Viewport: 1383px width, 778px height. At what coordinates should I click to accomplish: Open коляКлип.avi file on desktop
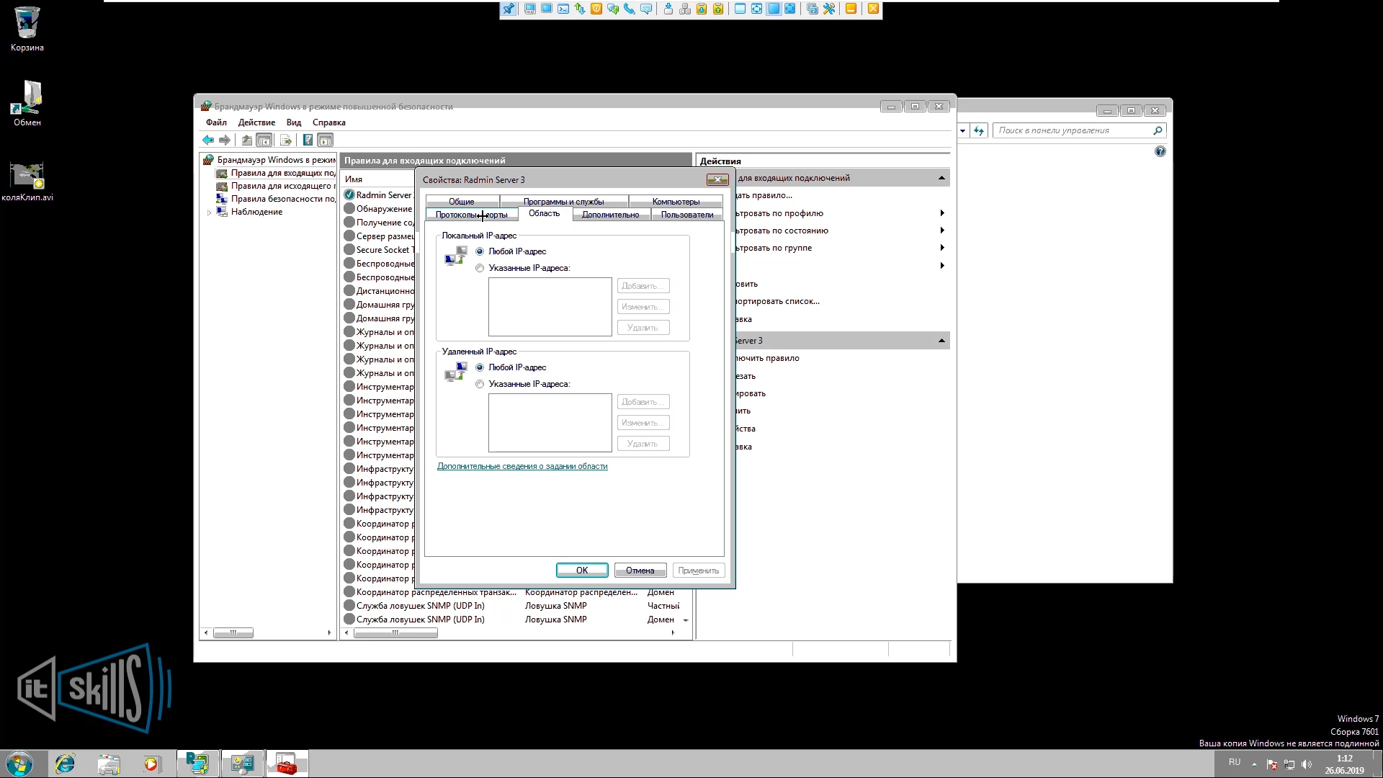(x=27, y=182)
